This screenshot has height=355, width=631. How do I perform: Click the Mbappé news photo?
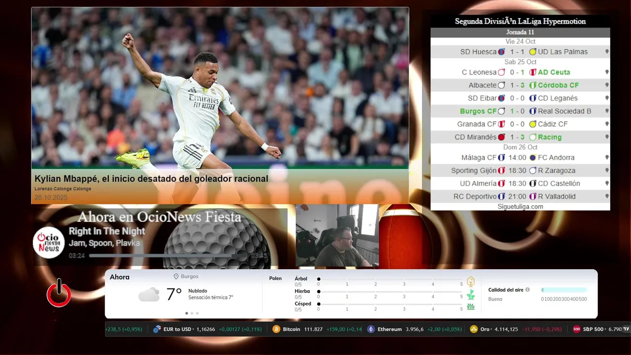220,88
